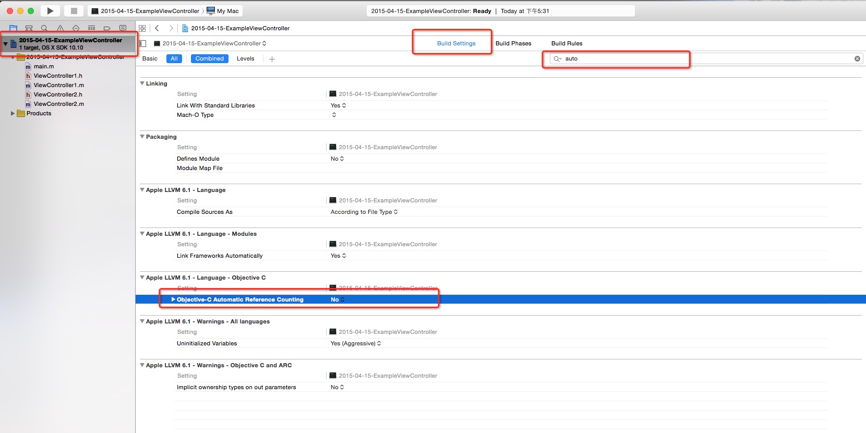
Task: Change Automatic Reference Counting No value
Action: tap(338, 299)
